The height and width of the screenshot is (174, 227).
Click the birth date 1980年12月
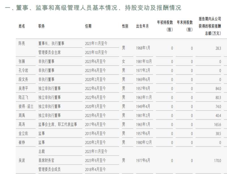click(x=144, y=142)
